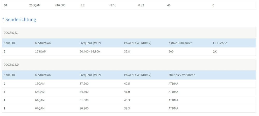Image resolution: width=259 pixels, height=116 pixels.
Task: Click the 746.000 frequency in row 30
Action: click(x=60, y=5)
